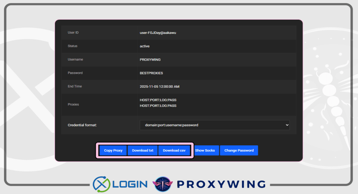
Task: Click the End Time row label
Action: click(75, 86)
